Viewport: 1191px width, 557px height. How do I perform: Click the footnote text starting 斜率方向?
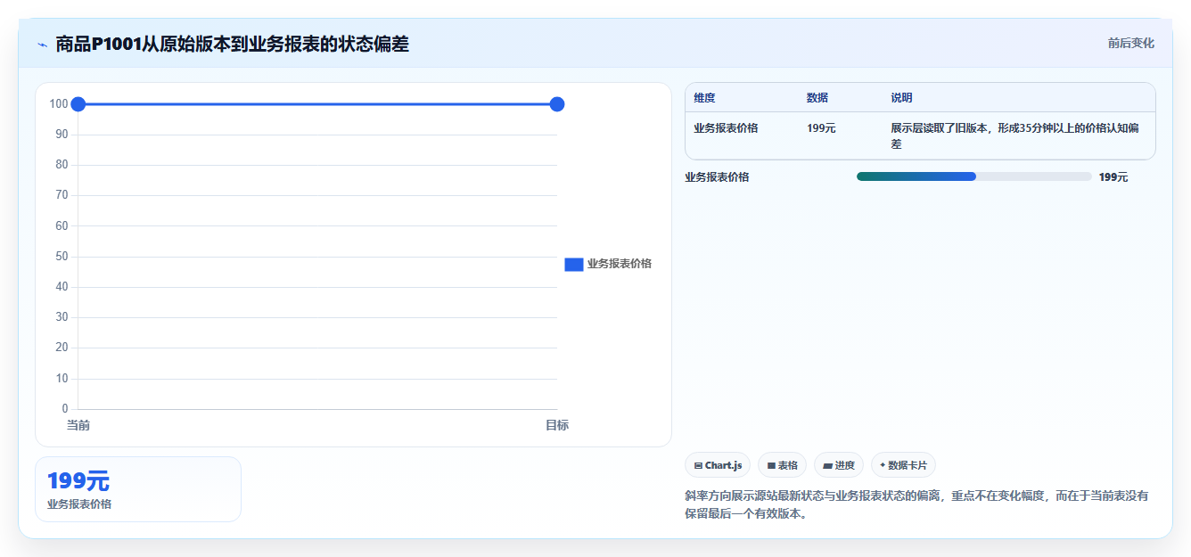(x=916, y=504)
